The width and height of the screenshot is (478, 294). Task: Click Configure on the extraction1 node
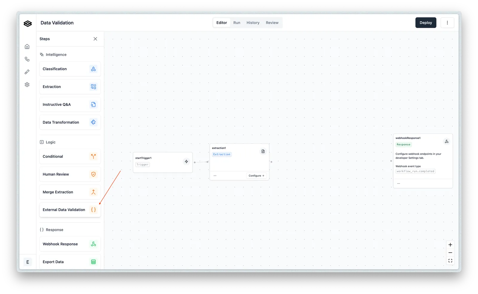click(256, 176)
